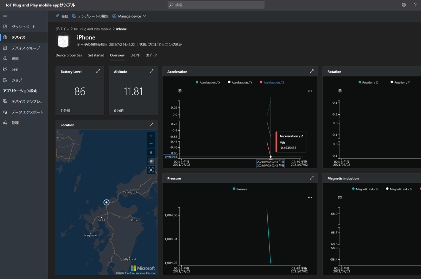
Task: Expand the Altitude tile
Action: coord(152,71)
